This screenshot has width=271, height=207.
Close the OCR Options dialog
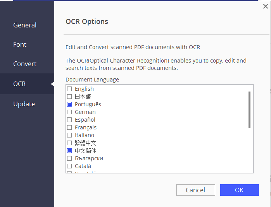265,6
